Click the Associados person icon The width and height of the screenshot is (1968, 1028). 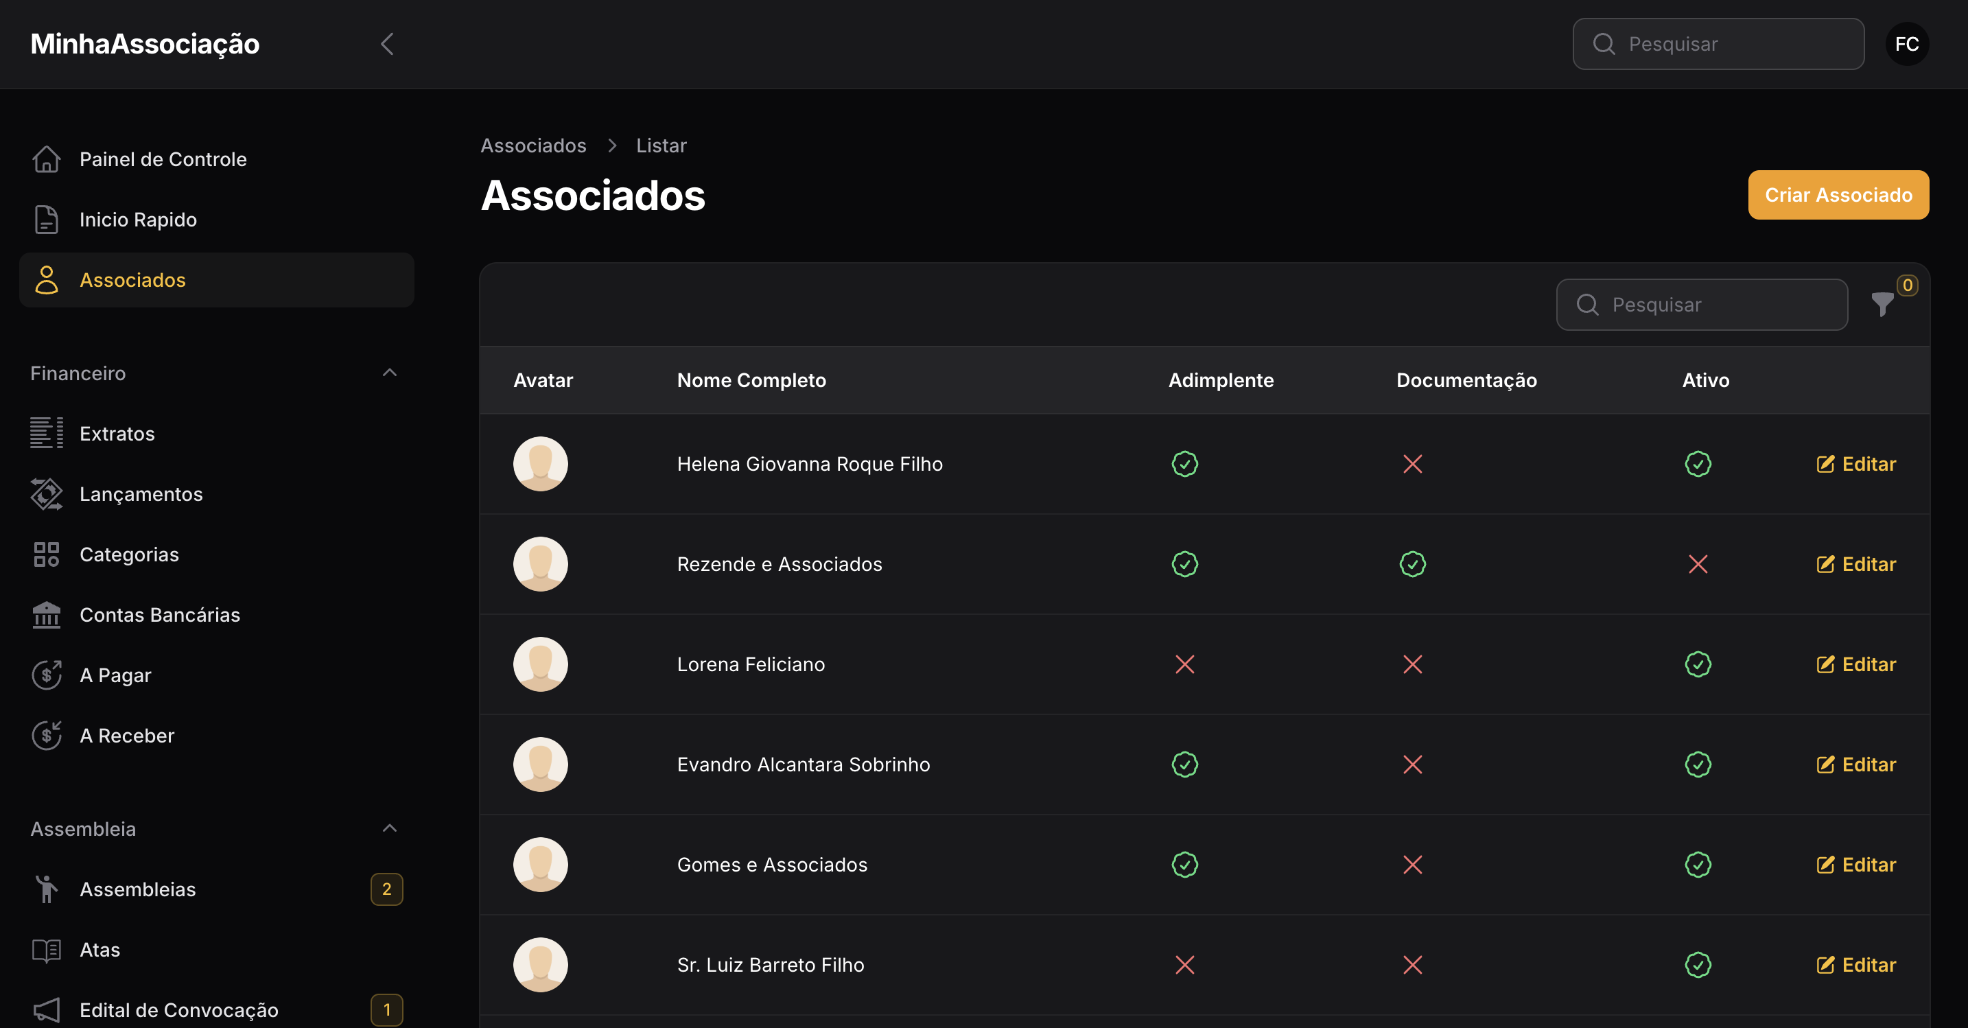click(x=47, y=280)
